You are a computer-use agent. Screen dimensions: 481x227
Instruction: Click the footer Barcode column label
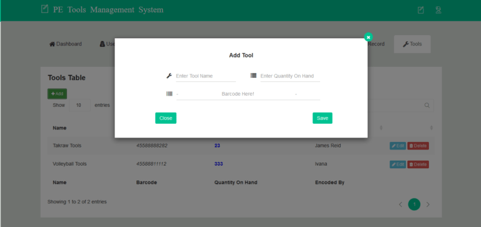[x=147, y=182]
